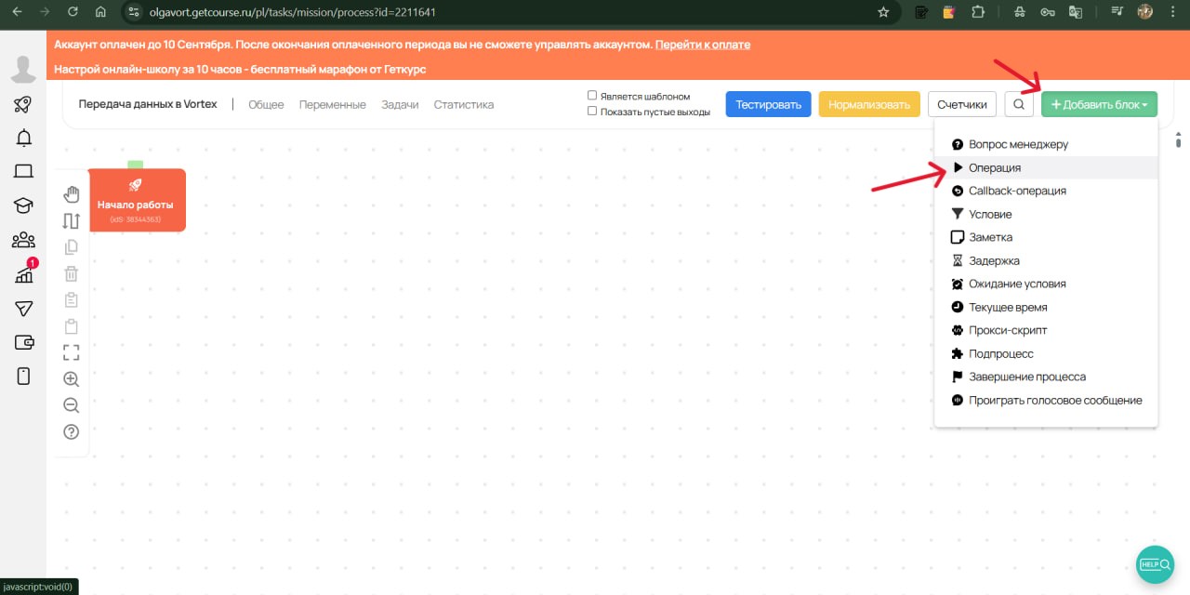Open notifications bell in sidebar
Viewport: 1190px width, 595px height.
click(23, 139)
